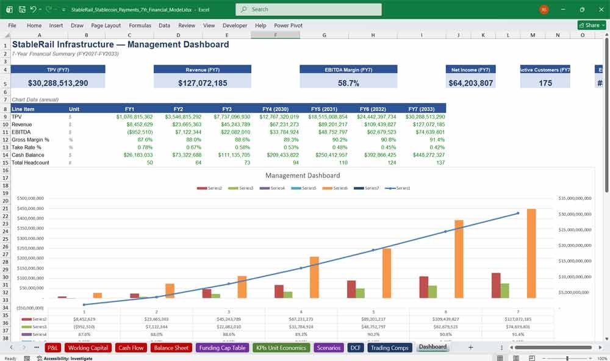
Task: Click the Undo arrow icon
Action: pyautogui.click(x=33, y=9)
